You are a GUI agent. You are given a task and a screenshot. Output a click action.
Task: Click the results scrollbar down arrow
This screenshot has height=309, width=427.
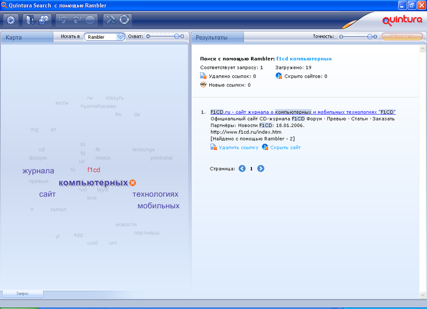click(x=422, y=295)
